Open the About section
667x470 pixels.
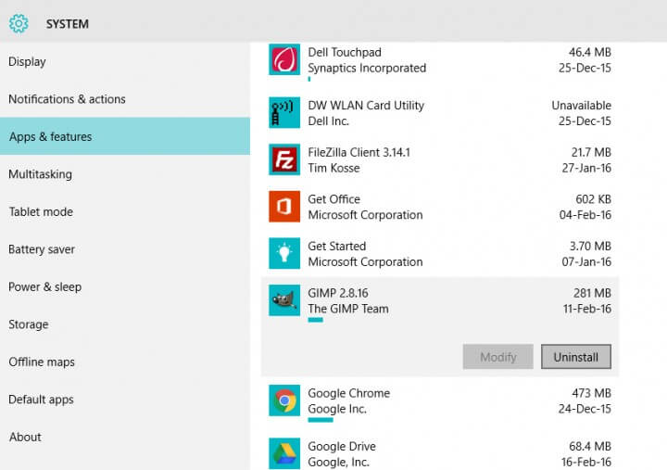[x=125, y=437]
